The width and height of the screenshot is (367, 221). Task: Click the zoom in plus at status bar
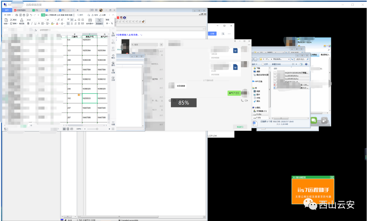[109, 129]
